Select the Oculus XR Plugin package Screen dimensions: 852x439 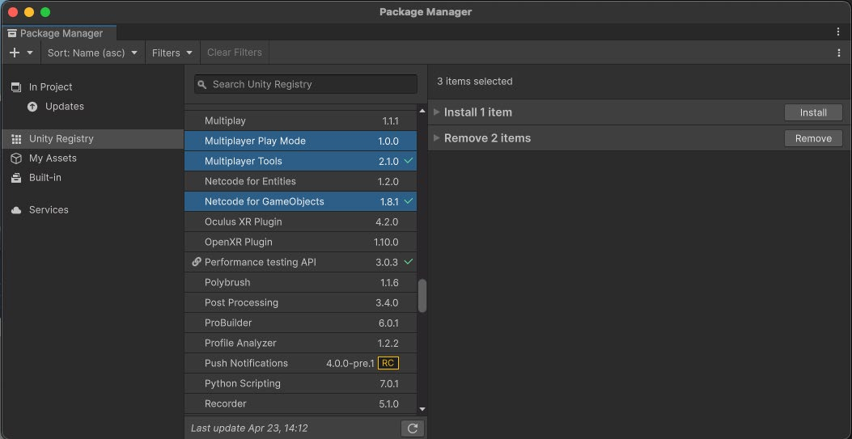300,222
